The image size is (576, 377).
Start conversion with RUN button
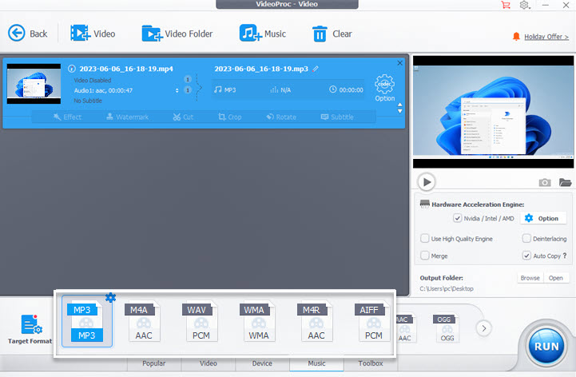[546, 346]
